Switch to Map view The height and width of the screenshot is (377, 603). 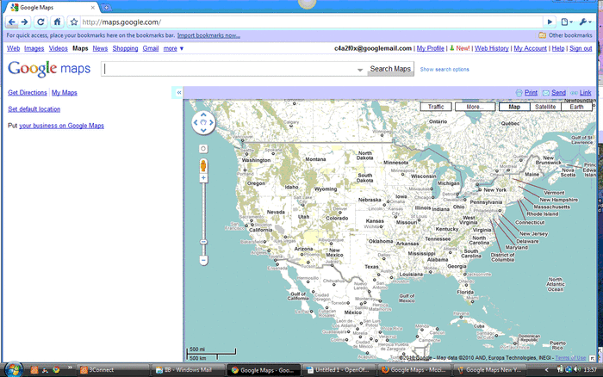click(514, 107)
